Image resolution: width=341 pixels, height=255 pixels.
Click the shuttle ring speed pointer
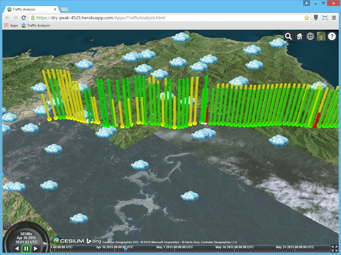tap(46, 244)
